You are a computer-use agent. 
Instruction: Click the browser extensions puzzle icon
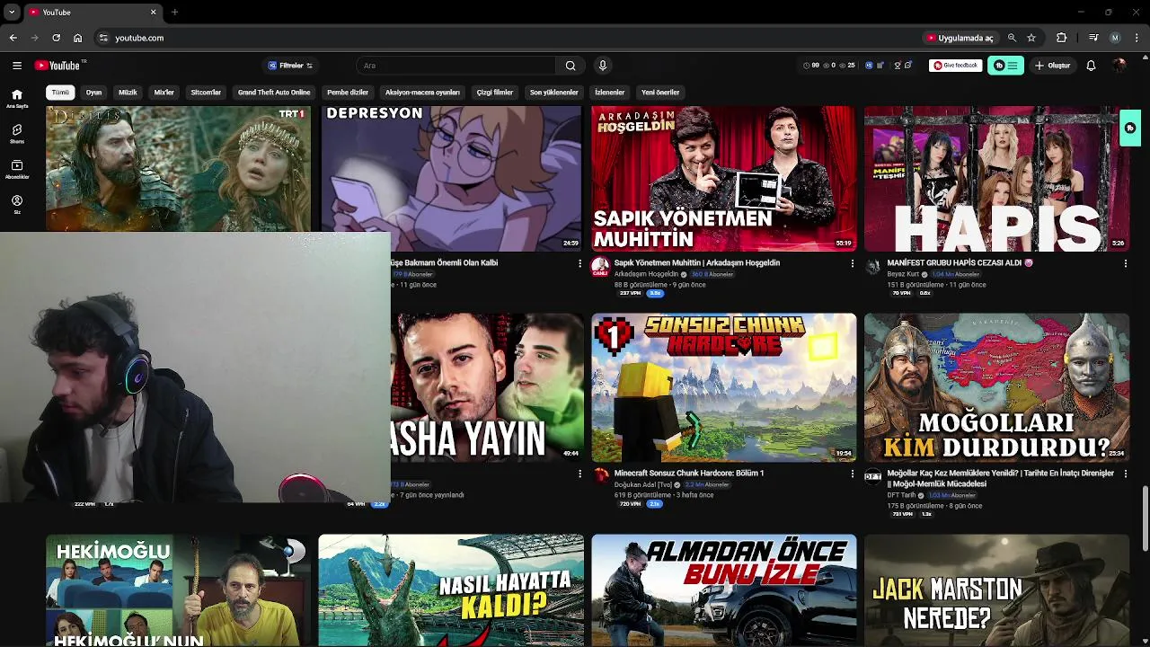1062,38
